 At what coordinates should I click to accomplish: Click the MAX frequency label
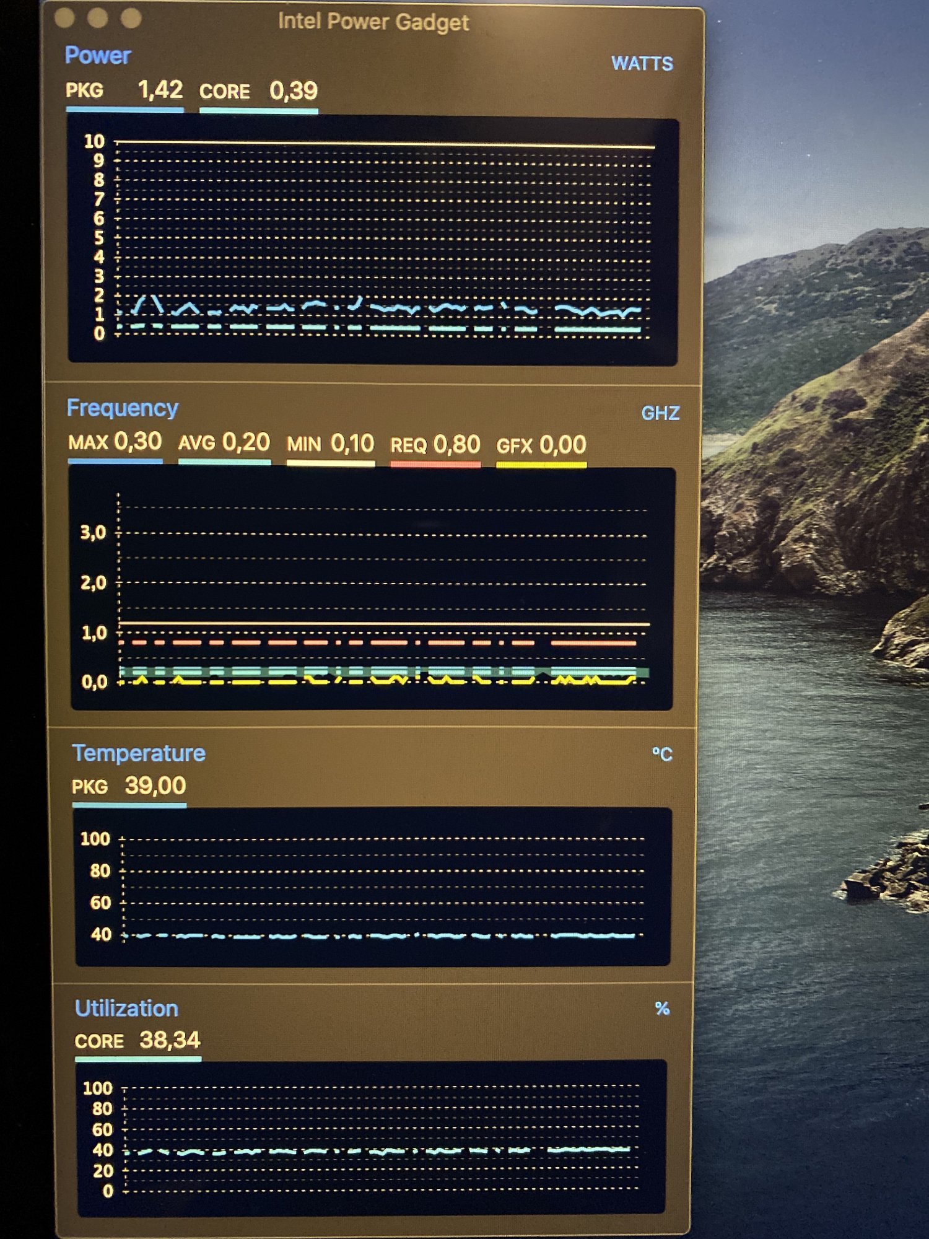click(88, 442)
